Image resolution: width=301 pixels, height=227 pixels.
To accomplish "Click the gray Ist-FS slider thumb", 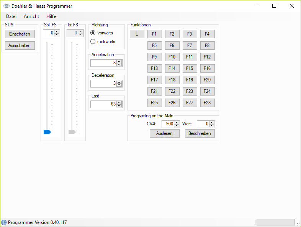I will [x=72, y=132].
